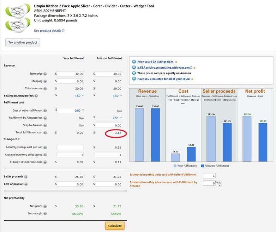Click speech bubble icon beside FBA pricing competitive

point(134,68)
